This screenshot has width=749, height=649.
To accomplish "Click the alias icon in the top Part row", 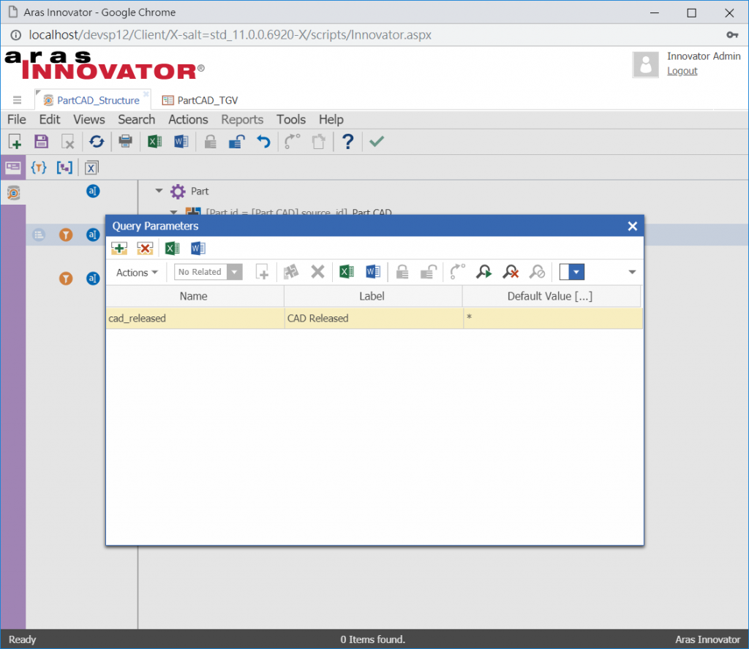I will click(x=93, y=191).
